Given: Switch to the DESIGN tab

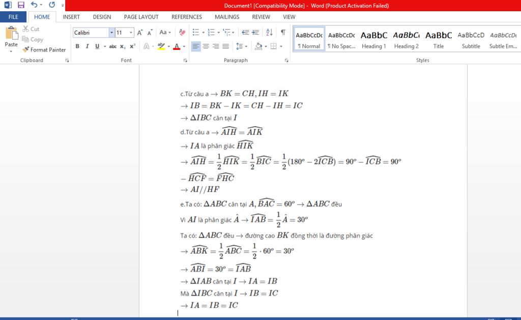Looking at the screenshot, I should [x=102, y=17].
